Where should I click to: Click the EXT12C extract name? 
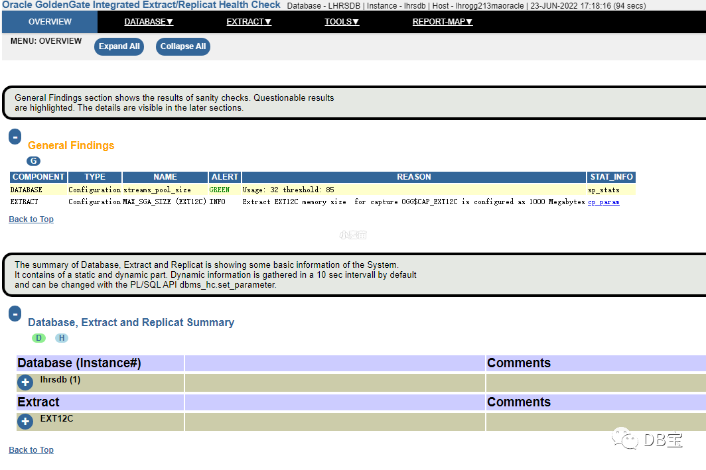click(56, 418)
